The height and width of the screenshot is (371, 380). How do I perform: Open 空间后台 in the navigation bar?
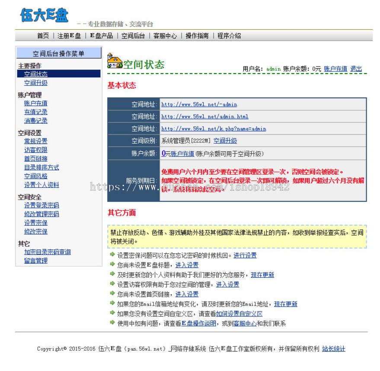[x=133, y=36]
